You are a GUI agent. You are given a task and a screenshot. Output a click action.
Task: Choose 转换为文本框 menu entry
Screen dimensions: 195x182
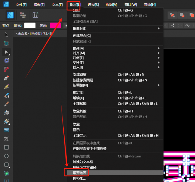[115, 162]
